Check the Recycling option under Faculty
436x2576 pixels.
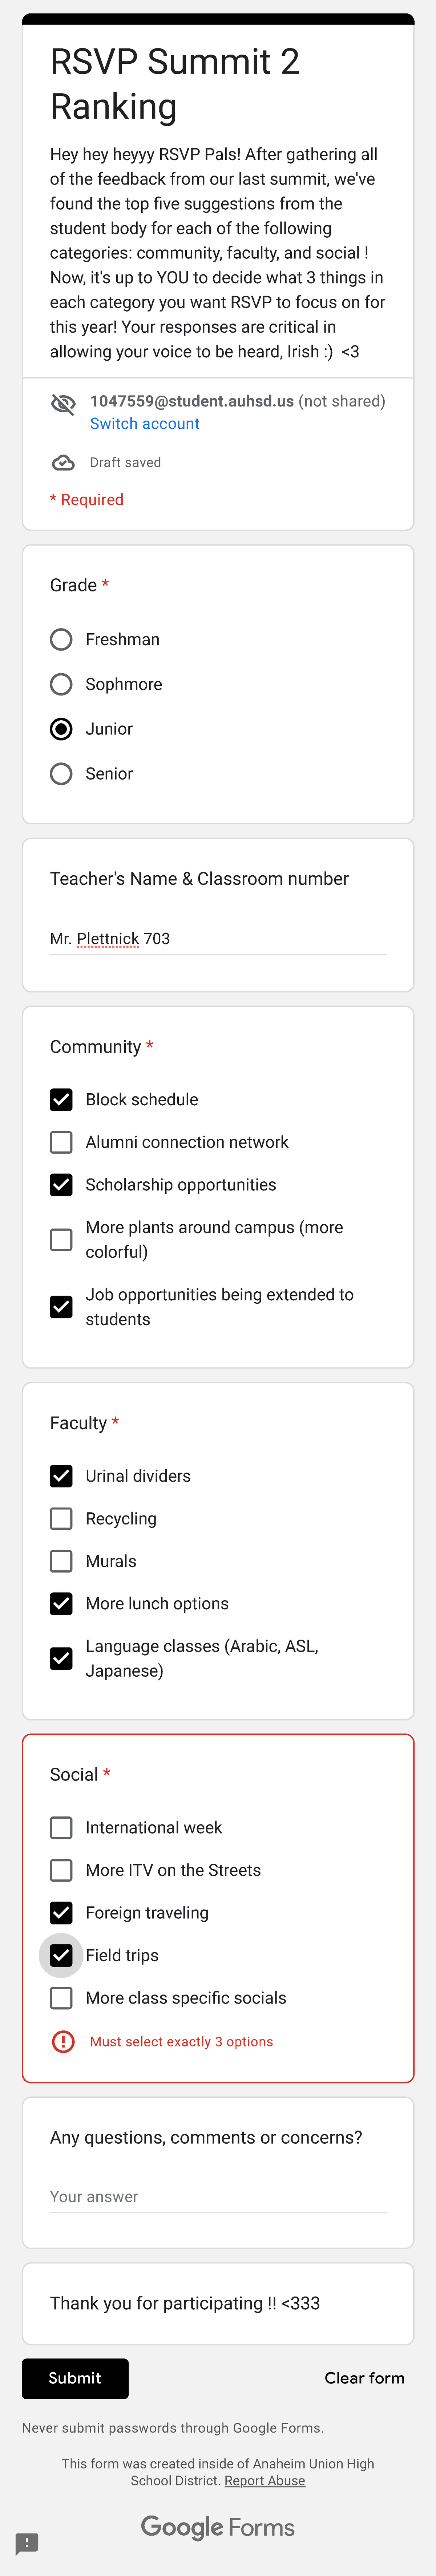click(61, 1518)
